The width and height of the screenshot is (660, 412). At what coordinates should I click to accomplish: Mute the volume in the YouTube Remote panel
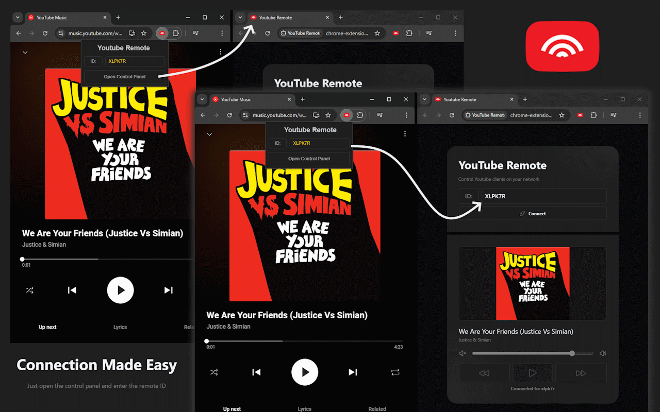click(462, 353)
